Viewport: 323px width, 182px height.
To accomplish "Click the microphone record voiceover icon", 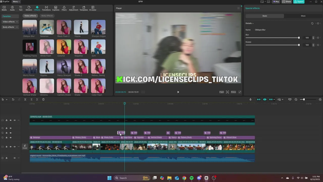I will click(250, 99).
